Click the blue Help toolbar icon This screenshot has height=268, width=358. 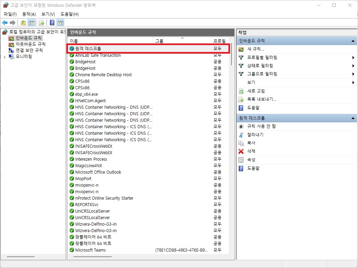[x=52, y=23]
